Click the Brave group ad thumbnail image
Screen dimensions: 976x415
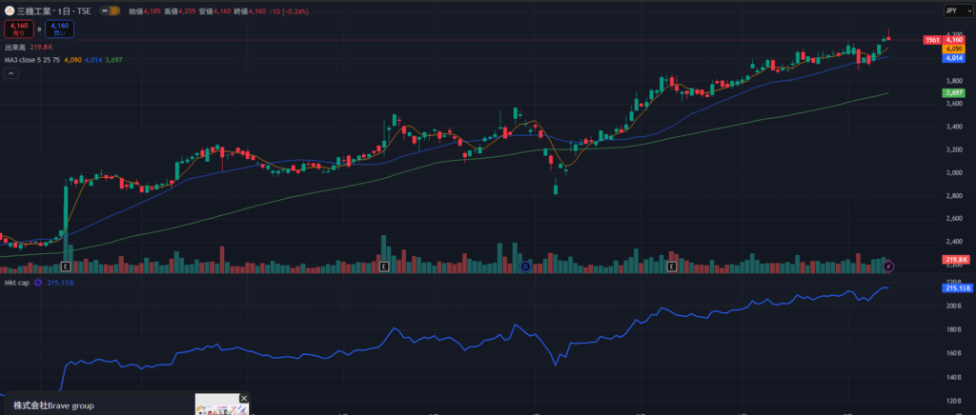(221, 405)
